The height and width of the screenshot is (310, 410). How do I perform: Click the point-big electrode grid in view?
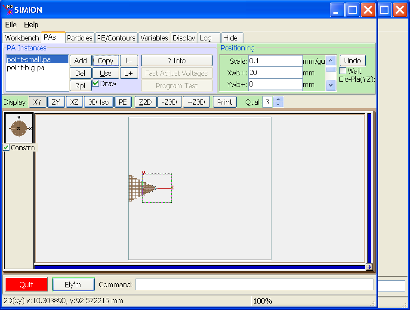135,188
